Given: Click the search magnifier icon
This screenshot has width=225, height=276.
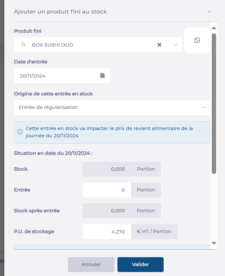Looking at the screenshot, I should point(23,45).
